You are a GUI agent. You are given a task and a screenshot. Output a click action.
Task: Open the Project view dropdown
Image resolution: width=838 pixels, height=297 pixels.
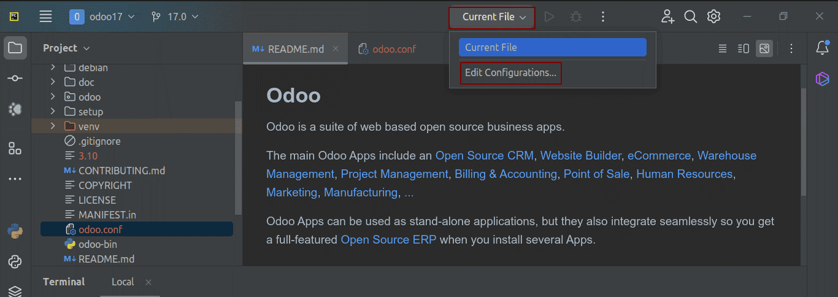pyautogui.click(x=66, y=48)
